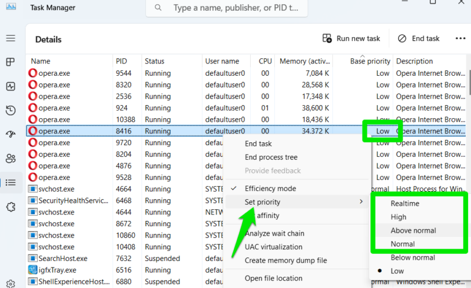Click End task button in toolbar
The width and height of the screenshot is (471, 288).
(x=419, y=38)
